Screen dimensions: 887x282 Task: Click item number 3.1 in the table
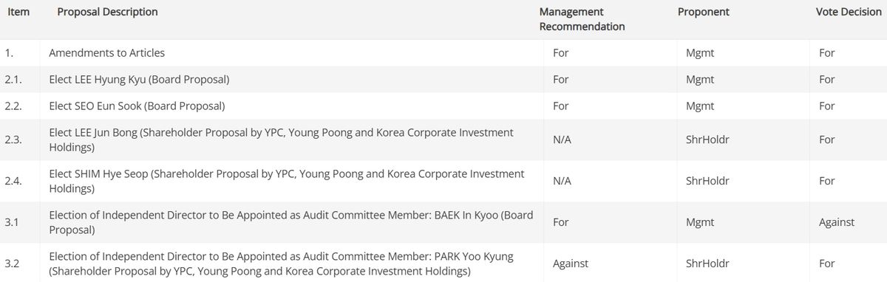coord(11,222)
